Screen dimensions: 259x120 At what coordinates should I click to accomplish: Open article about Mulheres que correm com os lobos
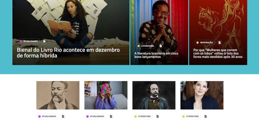pos(218,53)
